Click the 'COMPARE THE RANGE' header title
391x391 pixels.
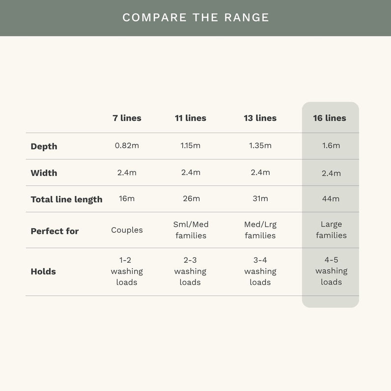click(196, 18)
